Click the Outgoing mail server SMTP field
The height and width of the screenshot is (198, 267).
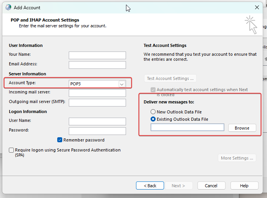(x=97, y=103)
